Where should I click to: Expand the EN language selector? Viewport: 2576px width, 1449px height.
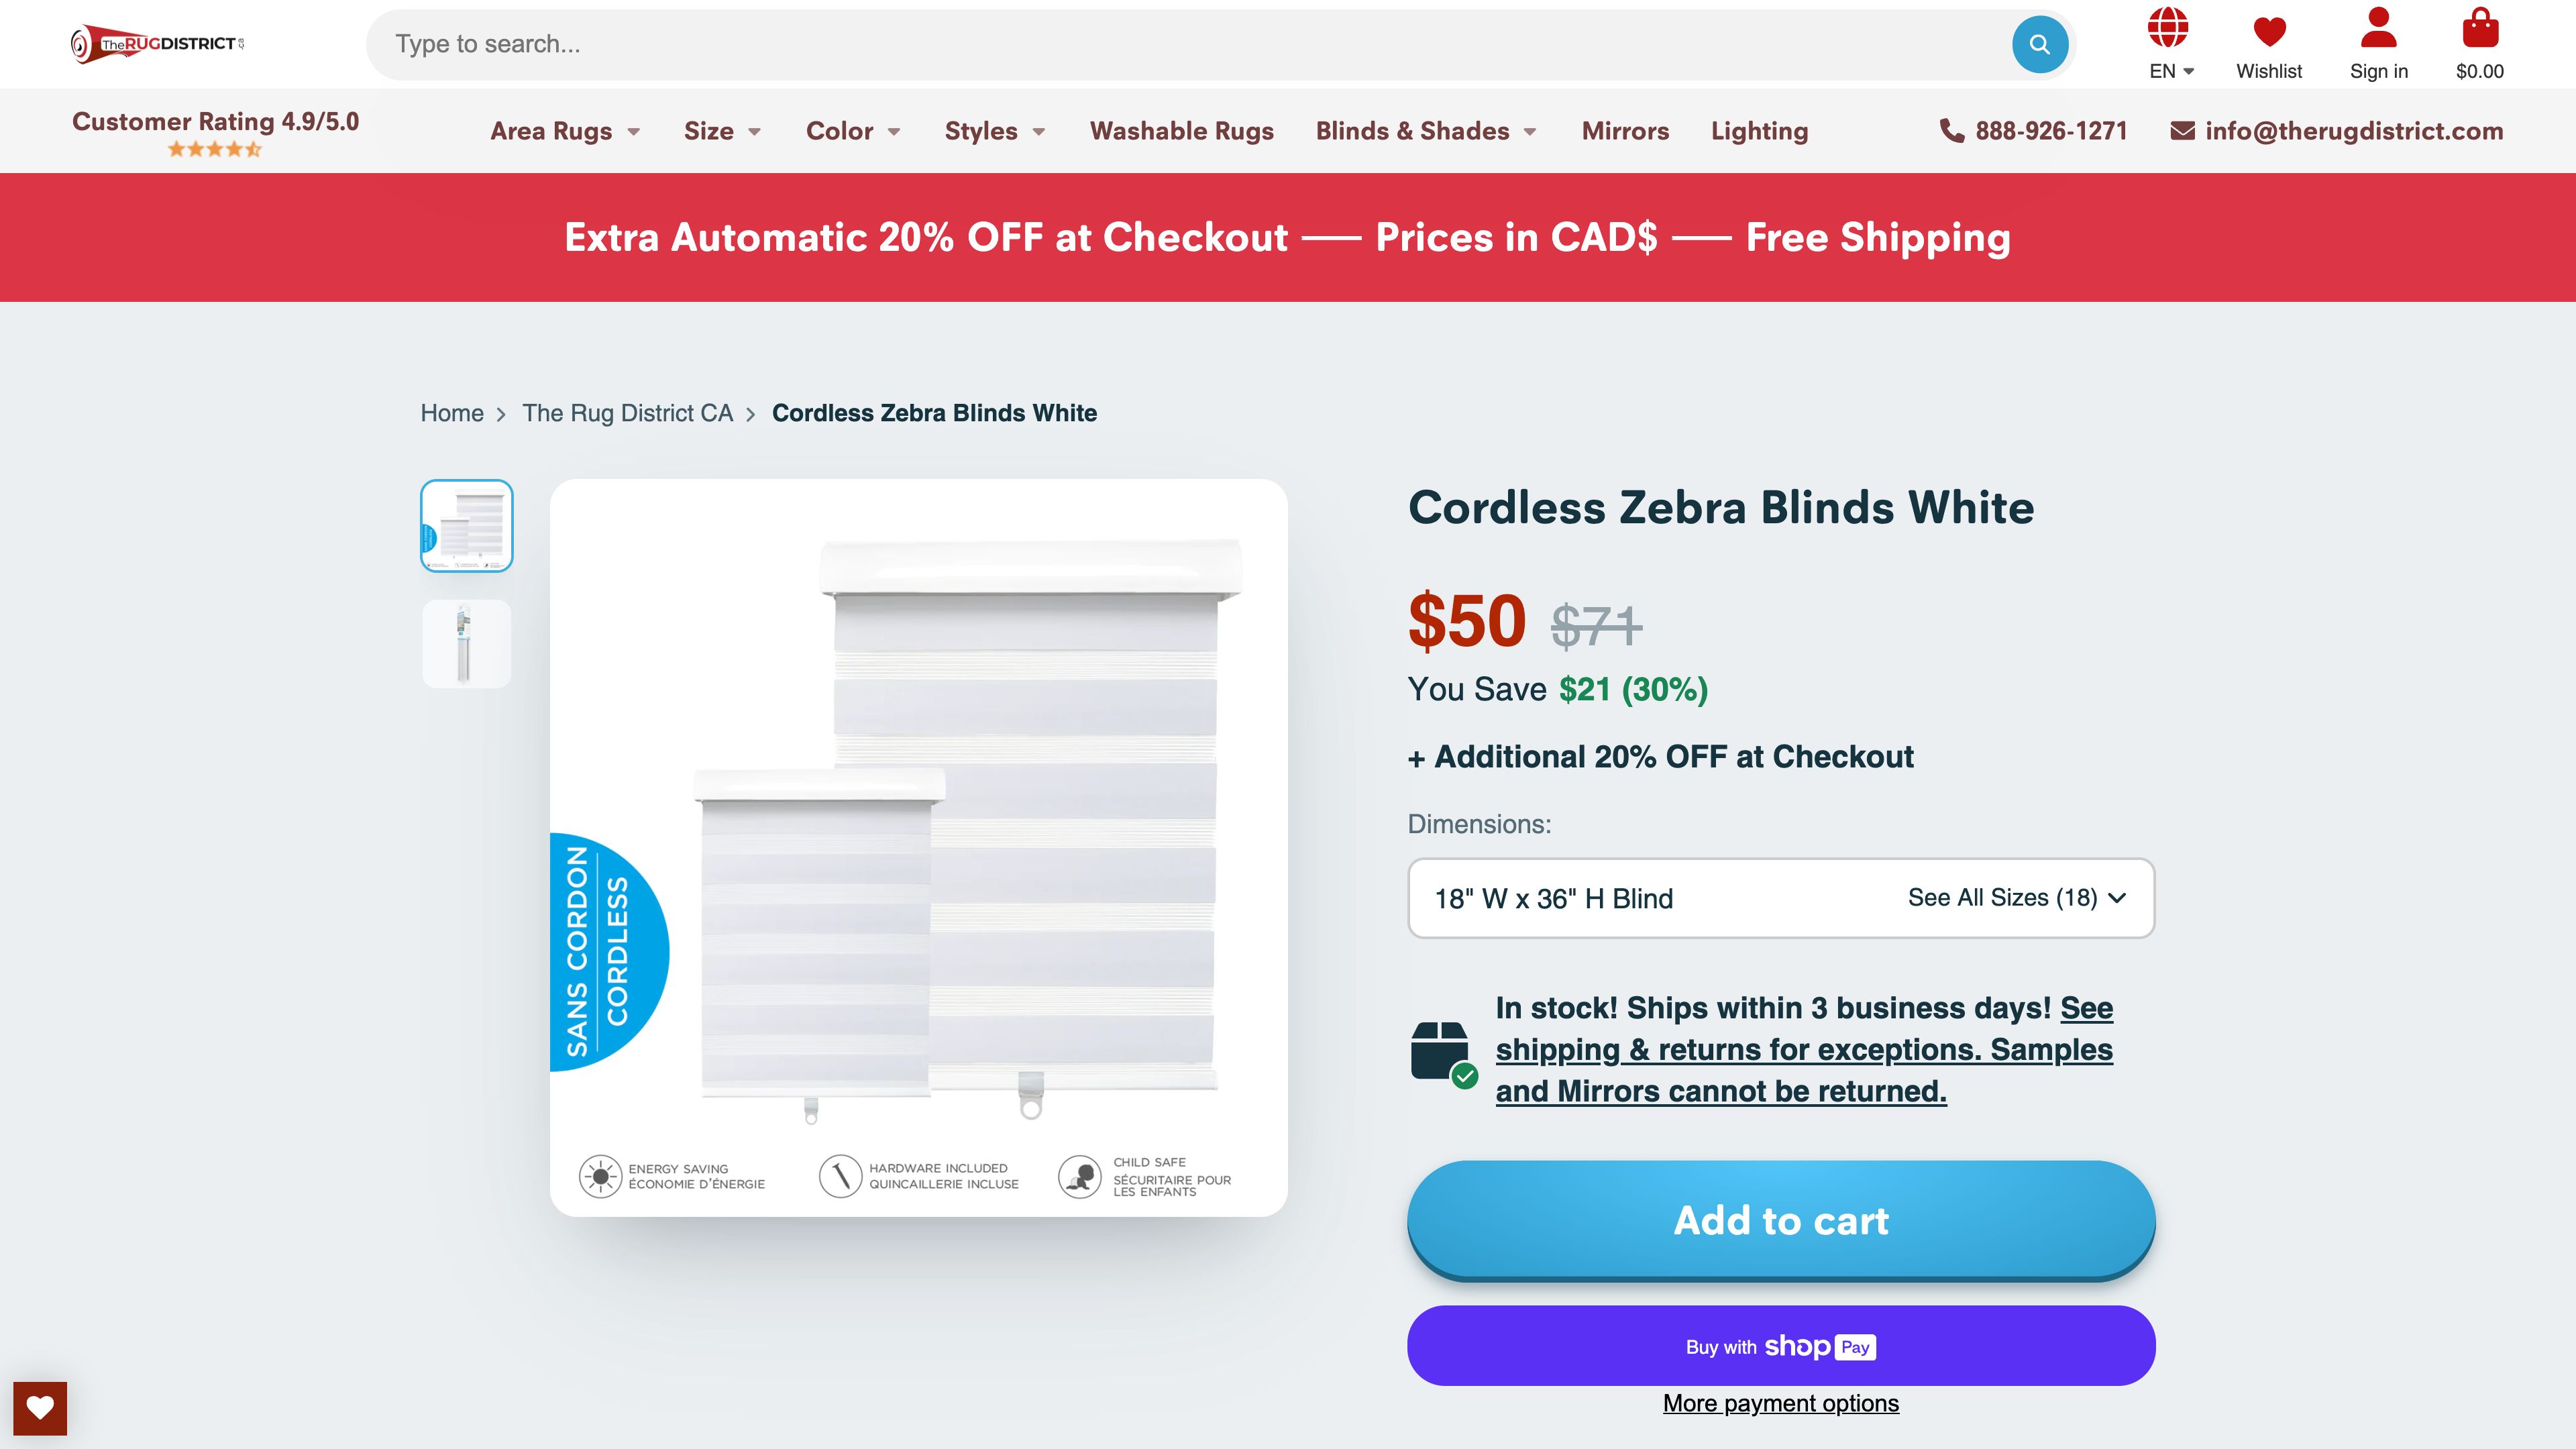[2170, 71]
